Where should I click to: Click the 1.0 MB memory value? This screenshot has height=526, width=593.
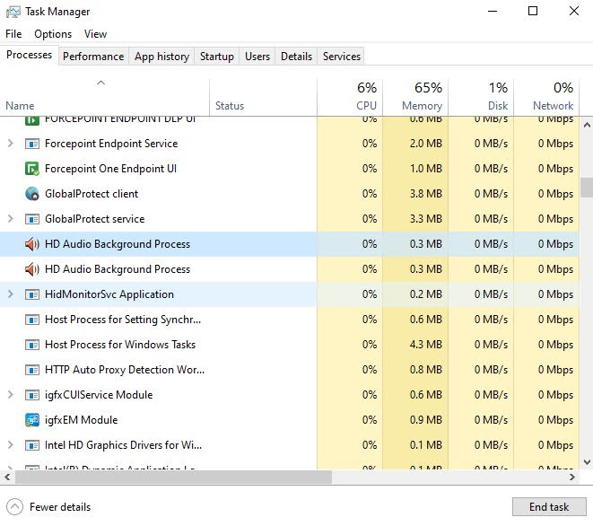(426, 169)
